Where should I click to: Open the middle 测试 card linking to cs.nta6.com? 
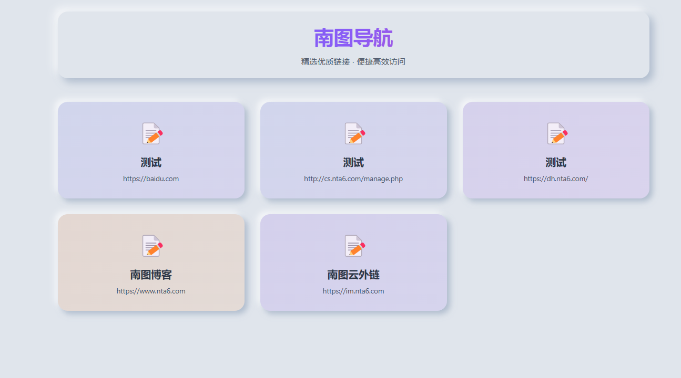(353, 150)
